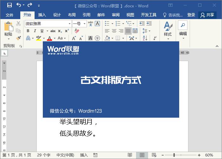Click the 告诉我 search box
Viewport: 222px width, 159px height.
click(173, 15)
